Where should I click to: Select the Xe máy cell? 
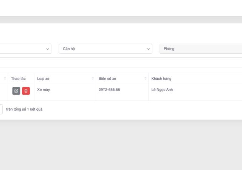pos(44,90)
